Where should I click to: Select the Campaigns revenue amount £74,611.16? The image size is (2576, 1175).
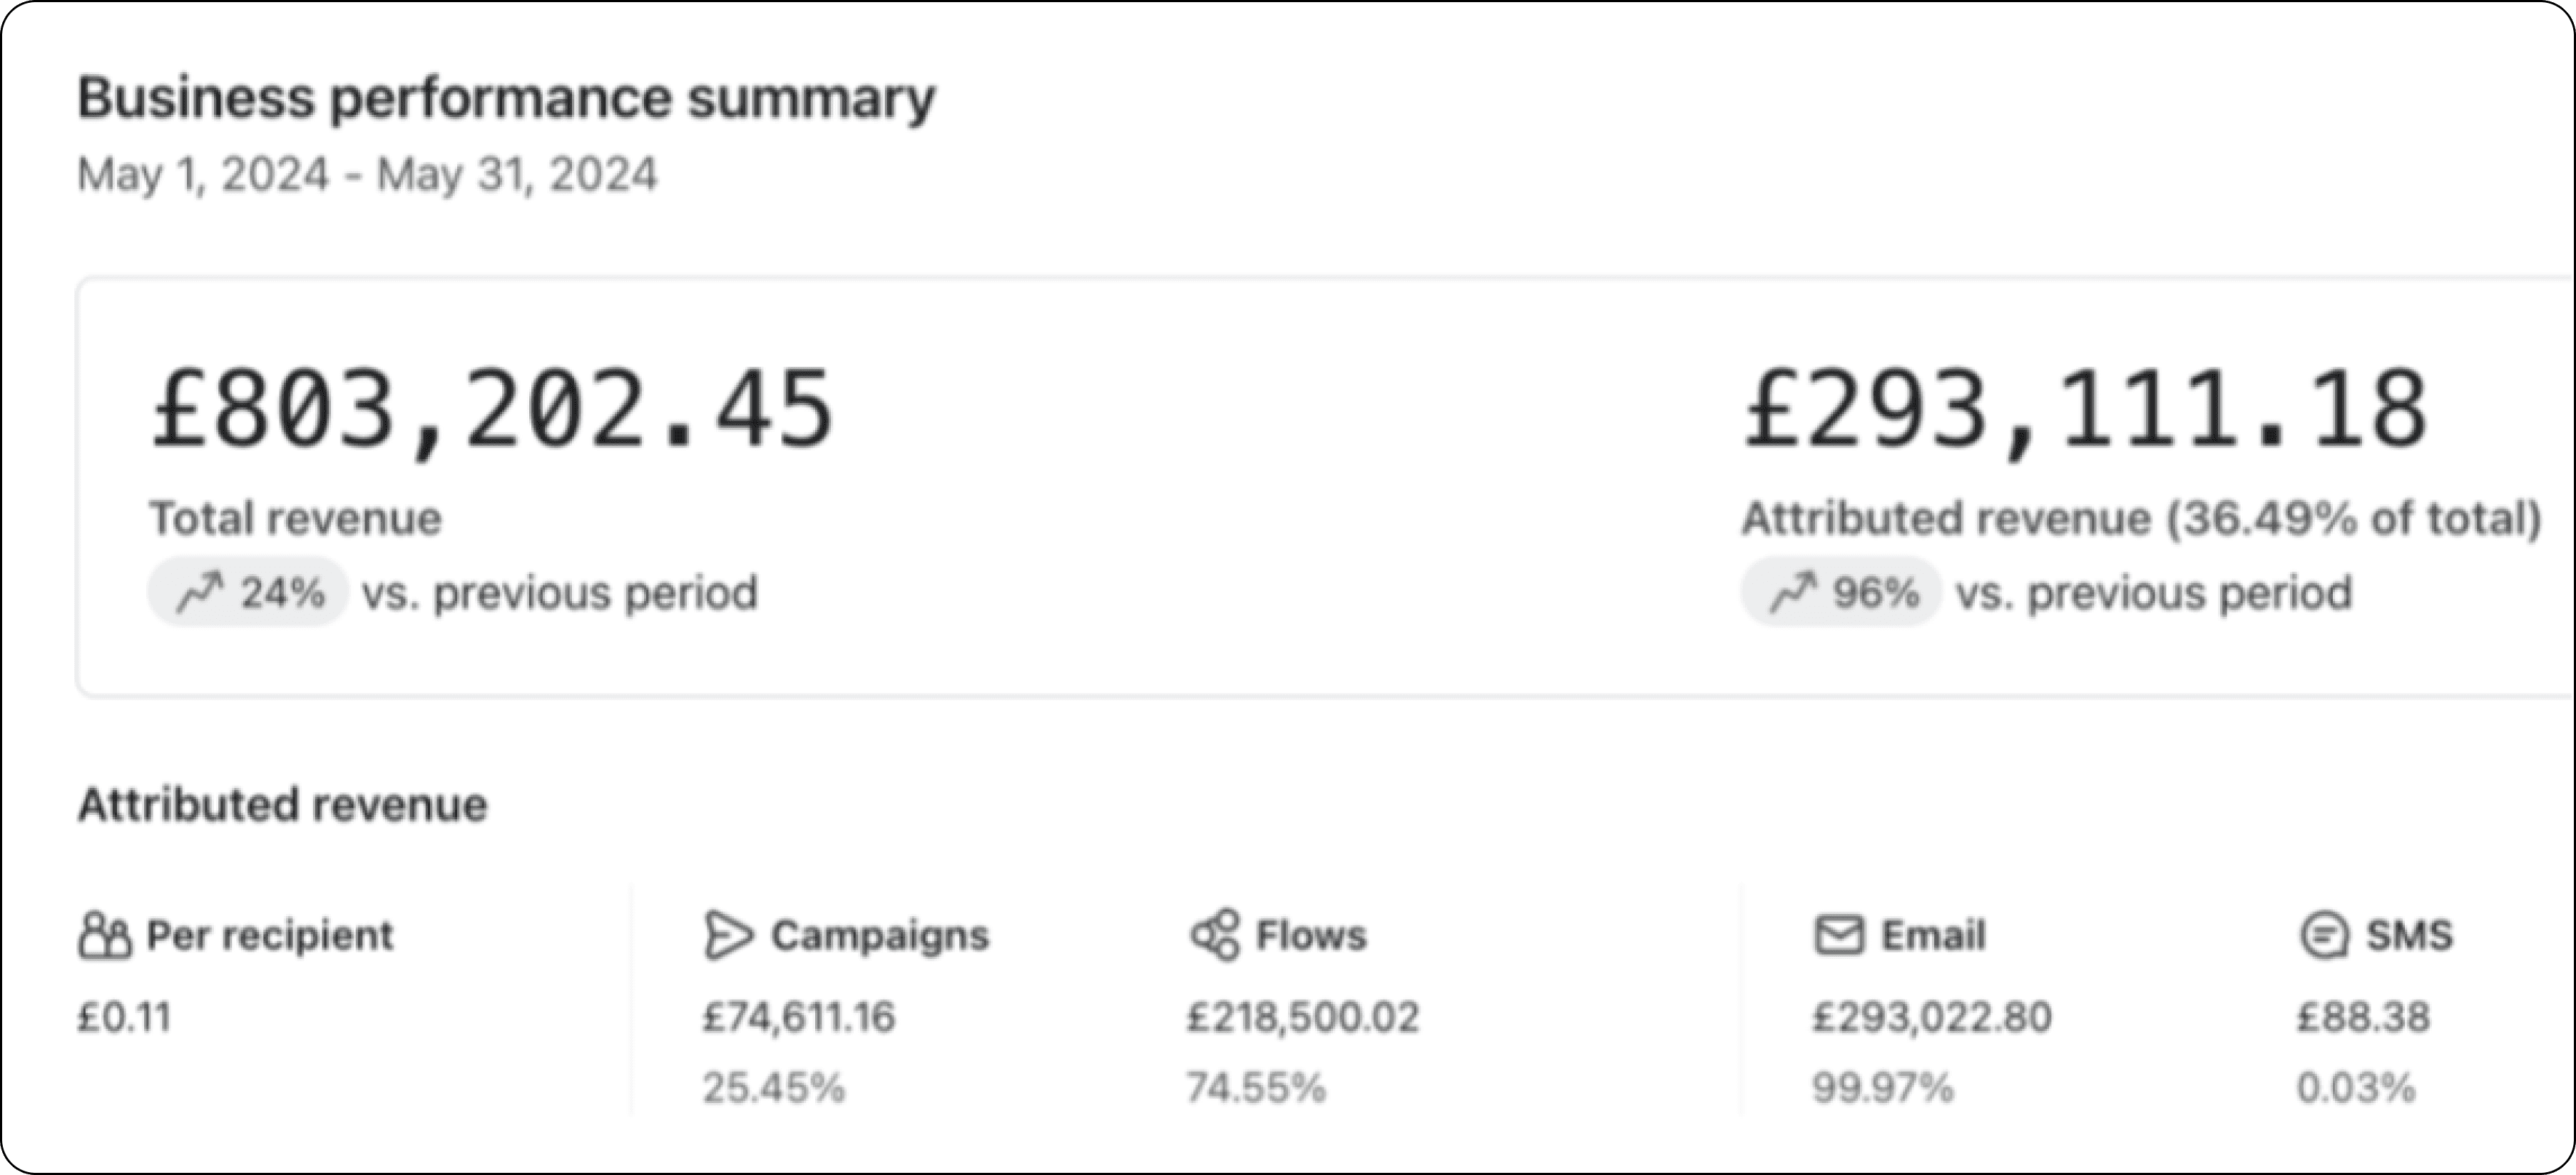(x=799, y=1017)
